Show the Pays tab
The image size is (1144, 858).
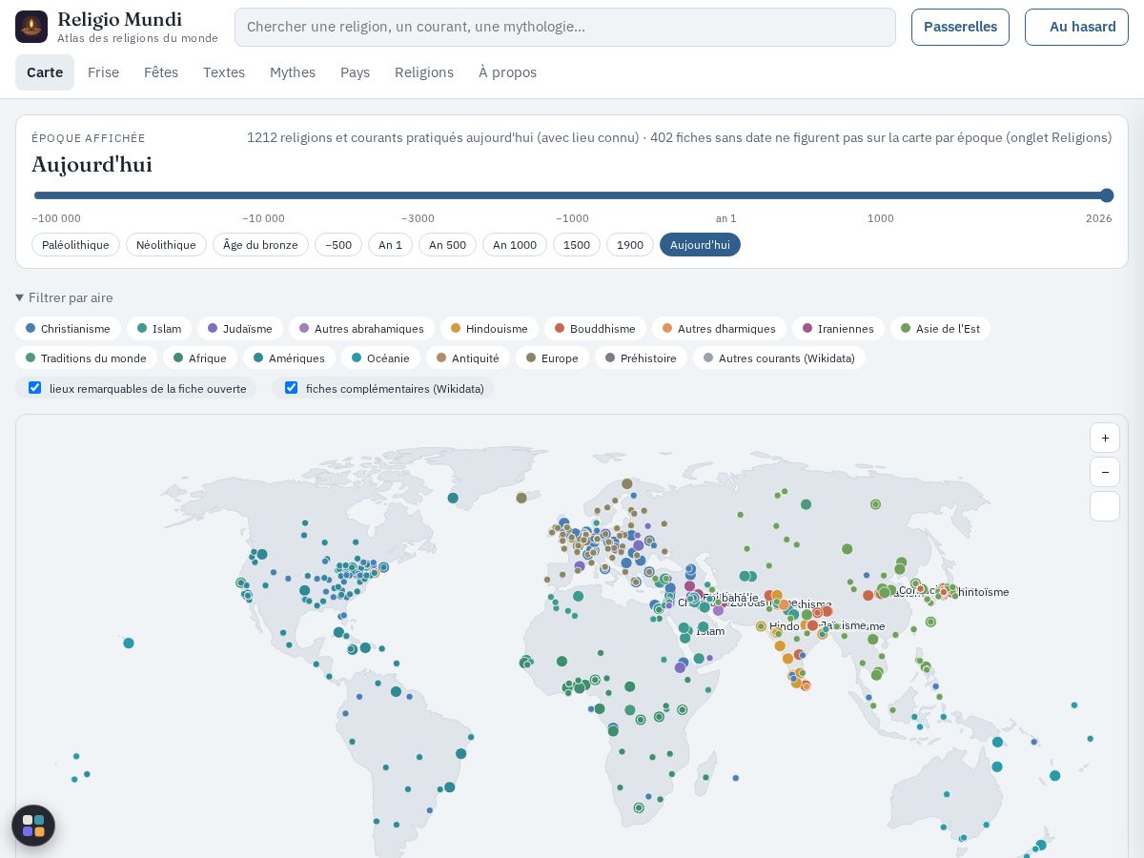[x=355, y=72]
